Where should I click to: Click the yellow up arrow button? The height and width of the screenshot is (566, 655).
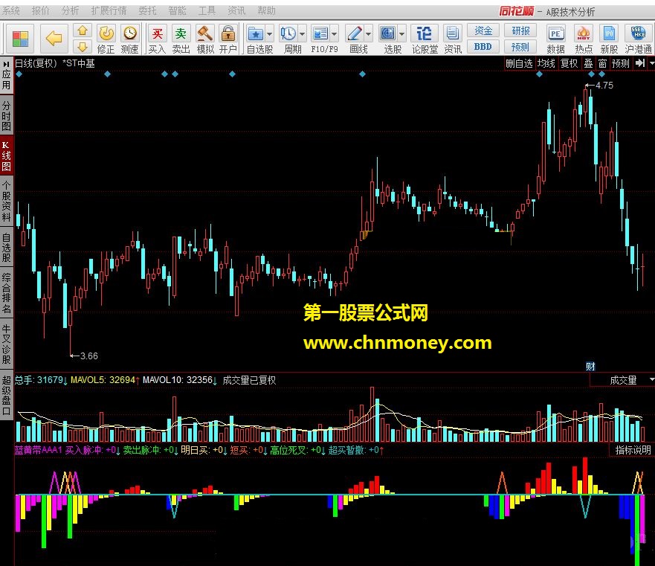(x=83, y=30)
